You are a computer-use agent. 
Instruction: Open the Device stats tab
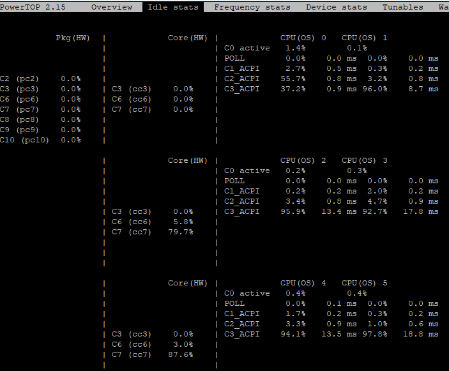coord(337,7)
